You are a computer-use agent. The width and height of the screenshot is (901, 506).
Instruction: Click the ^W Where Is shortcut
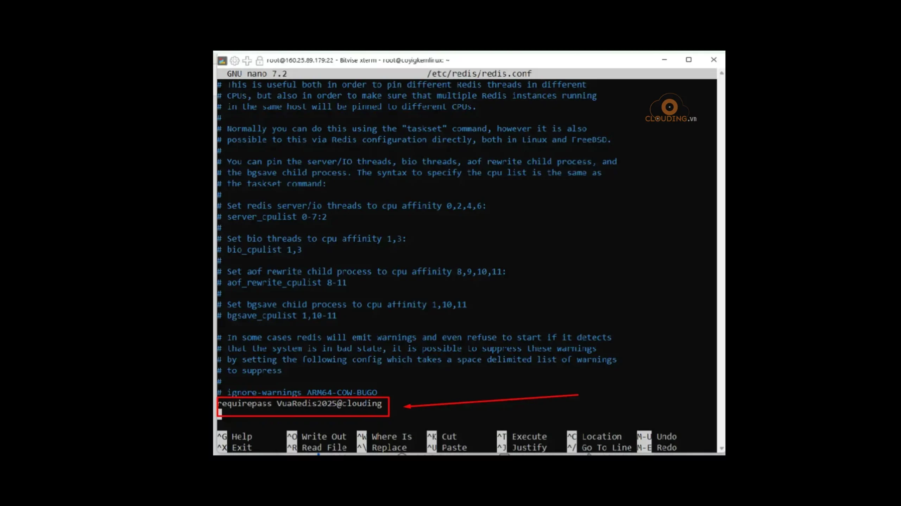coord(384,436)
